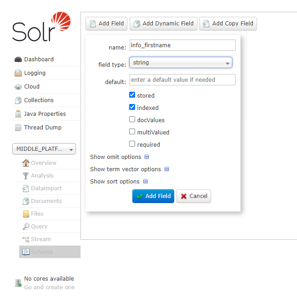
Task: Follow the Go and create one link
Action: pyautogui.click(x=50, y=287)
